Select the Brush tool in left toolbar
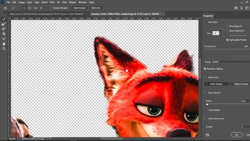The width and height of the screenshot is (250, 141). pos(4,29)
